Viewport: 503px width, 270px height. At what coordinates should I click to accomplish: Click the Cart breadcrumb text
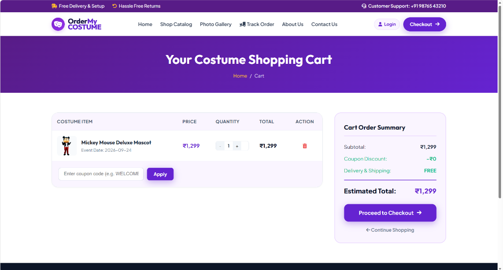tap(259, 76)
